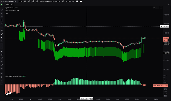Select the green cursor pointer tool
Image resolution: width=171 pixels, height=101 pixels.
coord(2,5)
